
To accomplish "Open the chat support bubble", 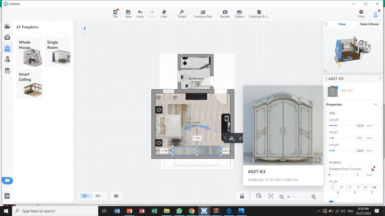I will coord(8,181).
